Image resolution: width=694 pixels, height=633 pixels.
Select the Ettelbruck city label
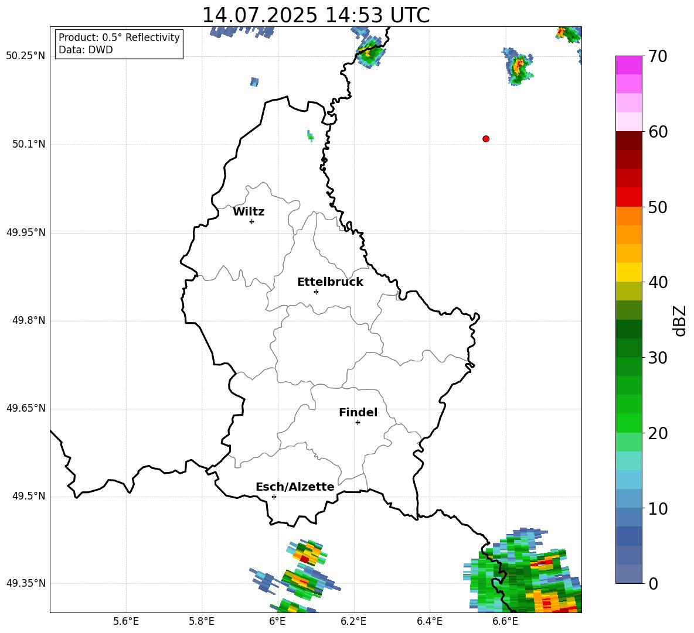click(x=330, y=282)
